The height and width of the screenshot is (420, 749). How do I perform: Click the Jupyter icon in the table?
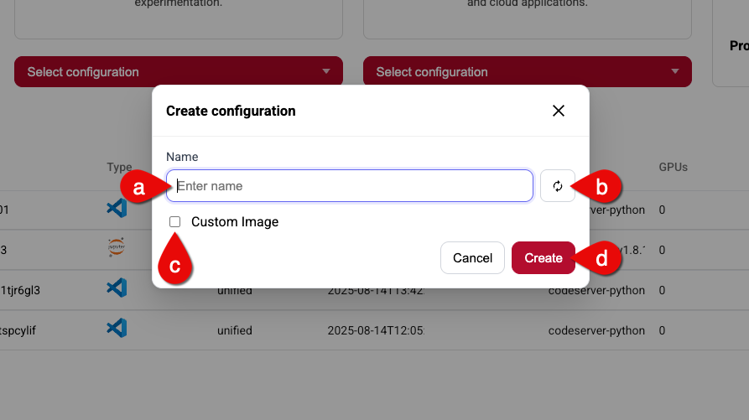tap(117, 248)
